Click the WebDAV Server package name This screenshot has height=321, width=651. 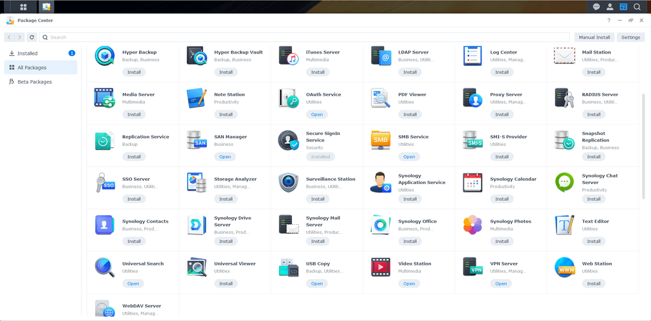[142, 305]
